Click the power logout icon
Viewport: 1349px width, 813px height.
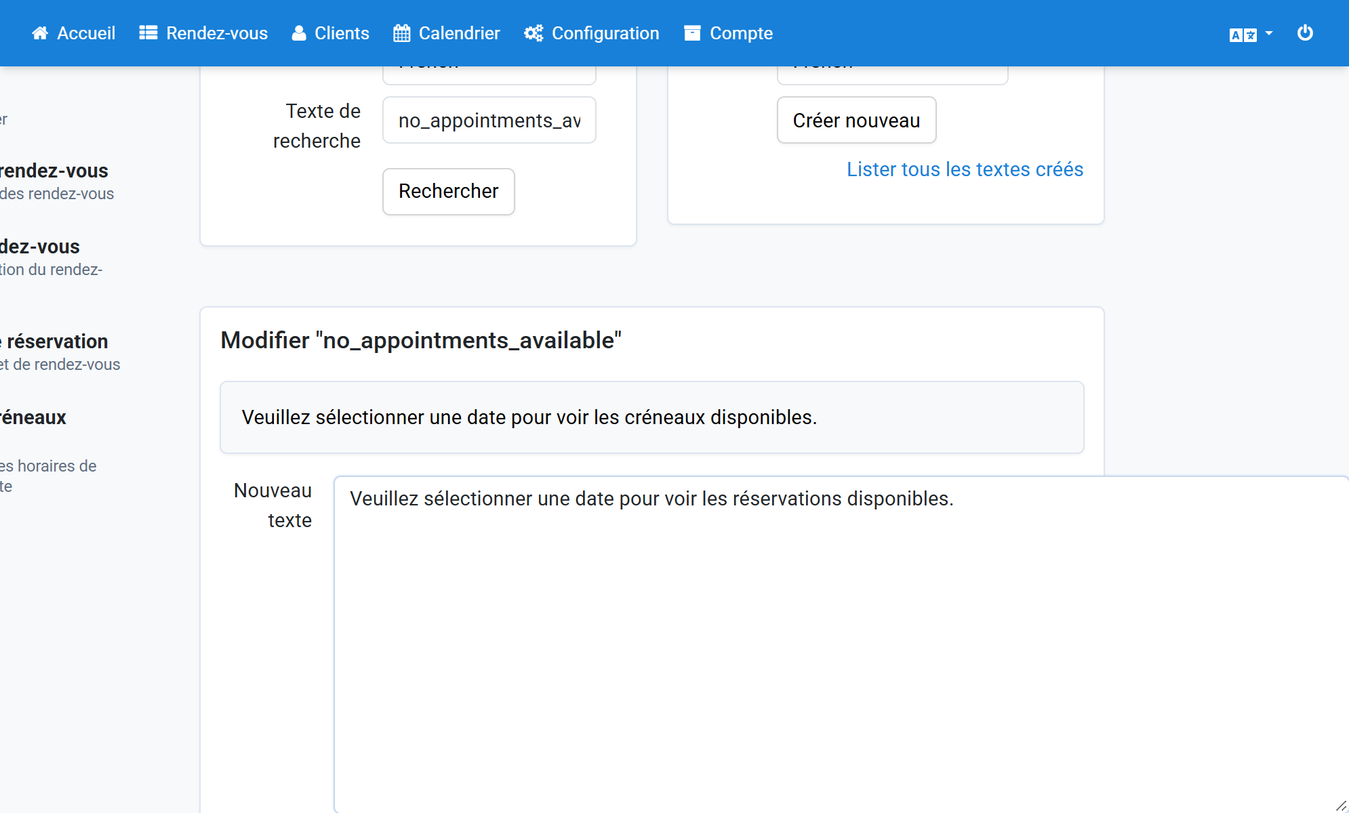point(1305,33)
